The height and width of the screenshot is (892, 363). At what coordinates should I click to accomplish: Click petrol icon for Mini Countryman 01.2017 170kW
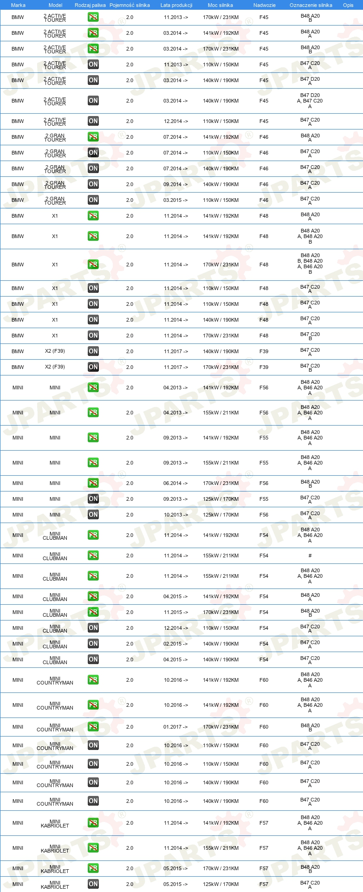pyautogui.click(x=93, y=727)
